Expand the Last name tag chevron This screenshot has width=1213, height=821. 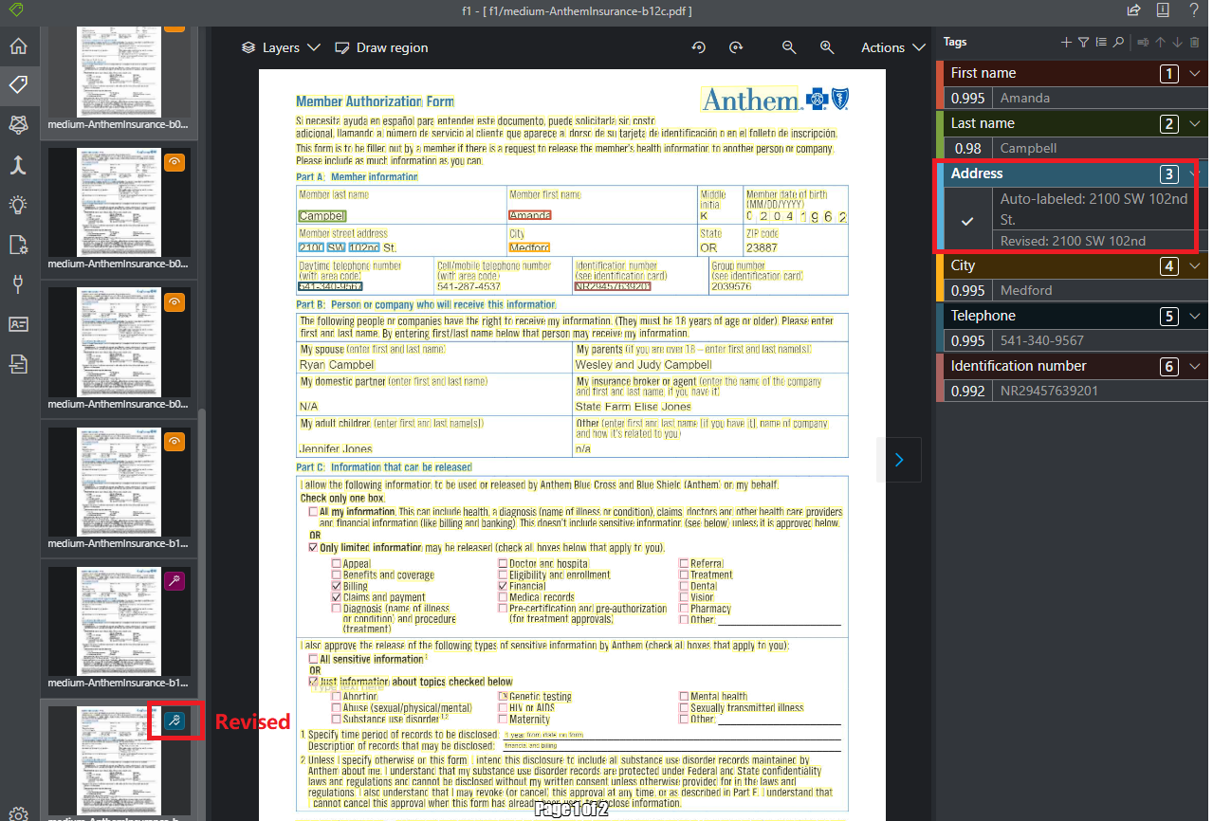[x=1194, y=123]
